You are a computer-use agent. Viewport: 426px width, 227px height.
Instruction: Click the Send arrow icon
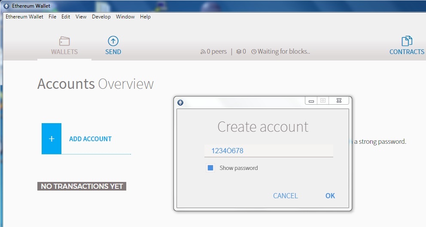click(x=113, y=41)
